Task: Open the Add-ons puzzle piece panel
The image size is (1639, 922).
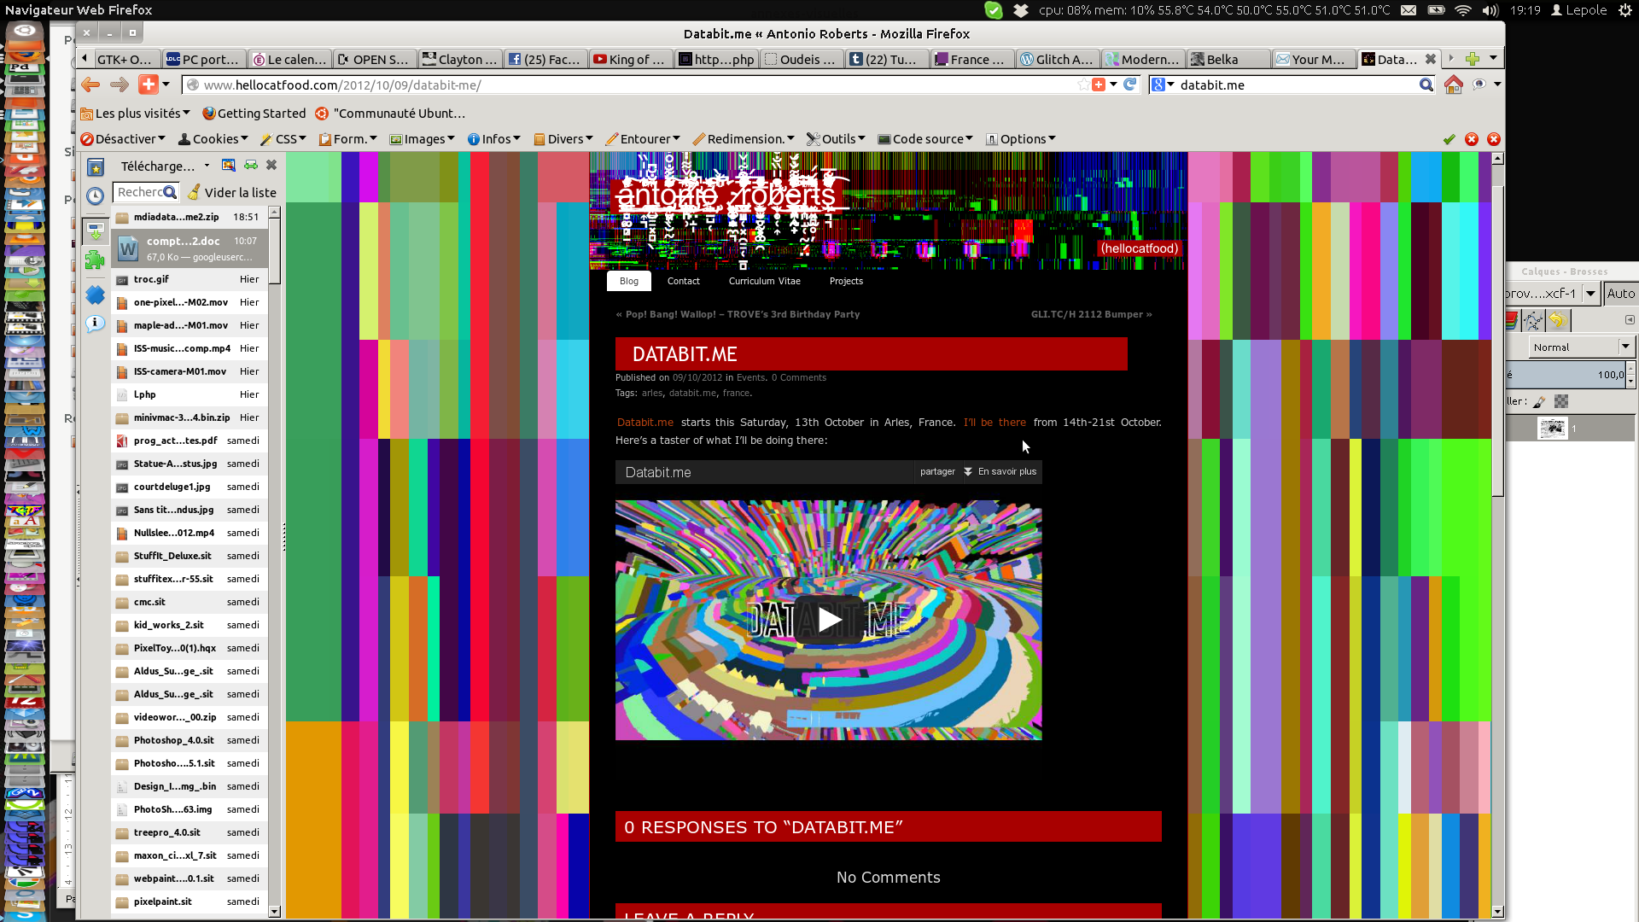Action: 95,260
